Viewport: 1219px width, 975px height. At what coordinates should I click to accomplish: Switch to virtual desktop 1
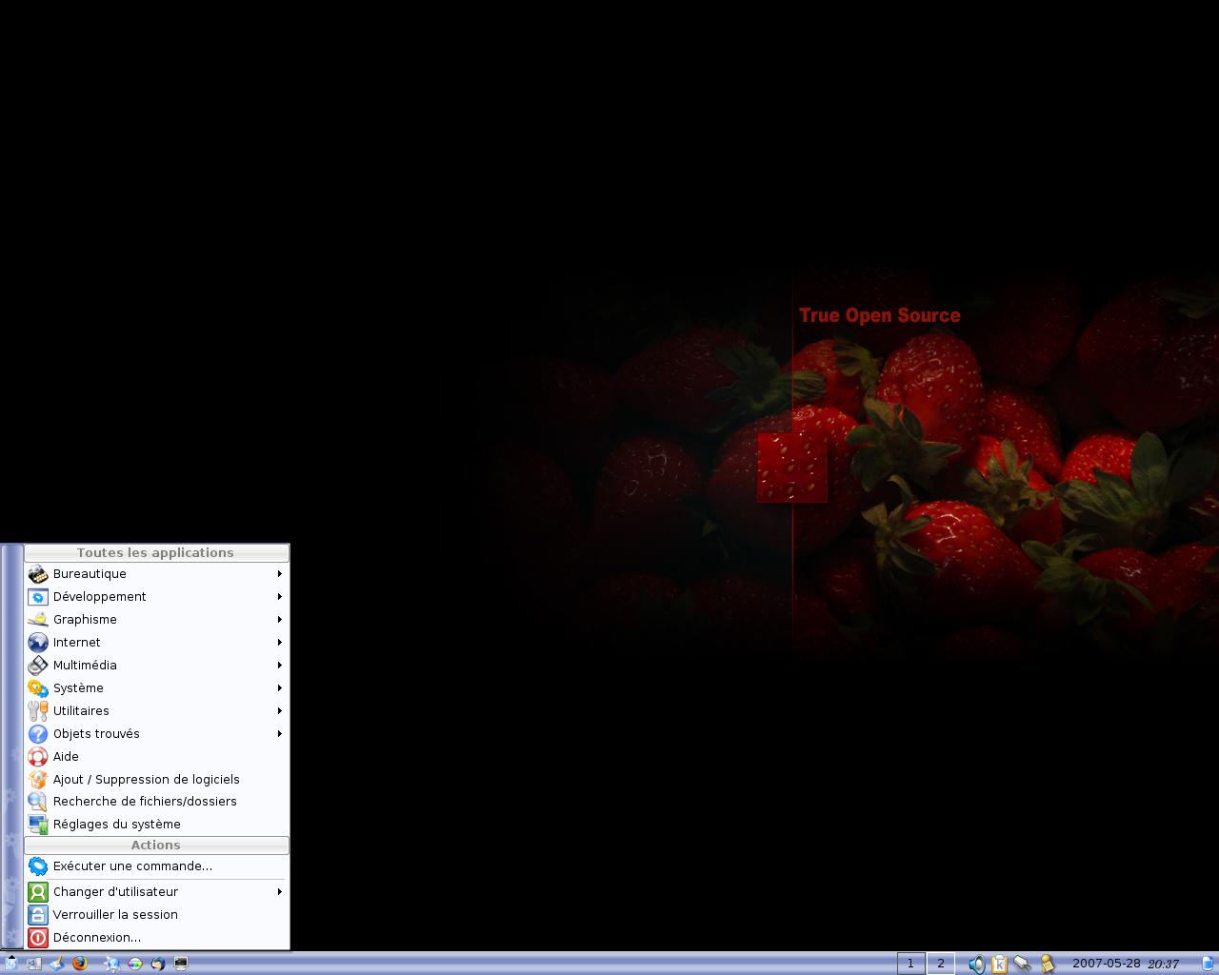click(910, 964)
